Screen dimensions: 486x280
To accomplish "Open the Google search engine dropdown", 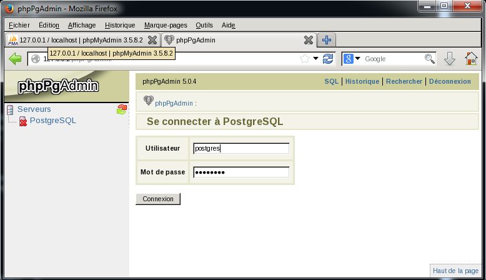I will click(x=352, y=59).
